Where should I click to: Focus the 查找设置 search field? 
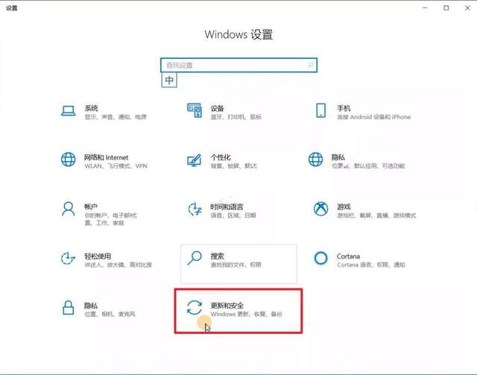(238, 65)
